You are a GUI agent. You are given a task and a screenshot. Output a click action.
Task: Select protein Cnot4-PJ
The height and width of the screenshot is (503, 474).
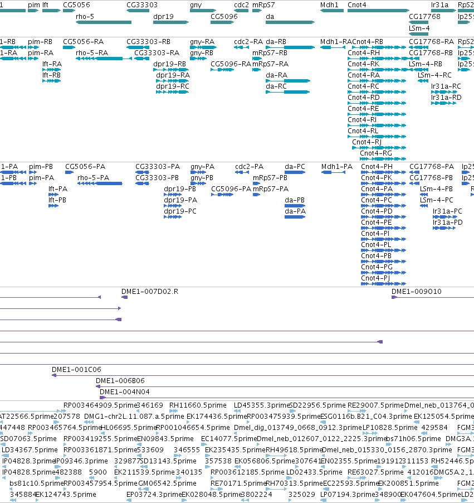(x=375, y=278)
